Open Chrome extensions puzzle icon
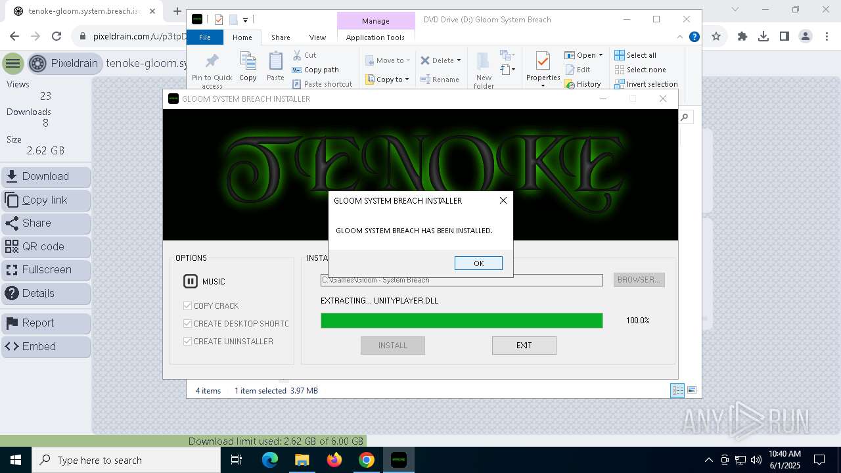Image resolution: width=841 pixels, height=473 pixels. 742,37
